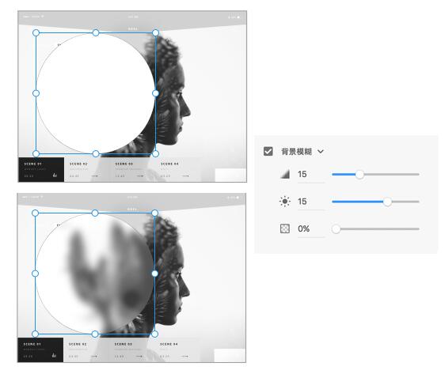
Task: Select SCENE 01 dark tile in top mockup
Action: 41,169
